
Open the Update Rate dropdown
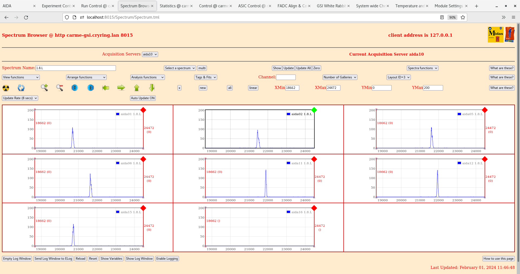(x=20, y=98)
